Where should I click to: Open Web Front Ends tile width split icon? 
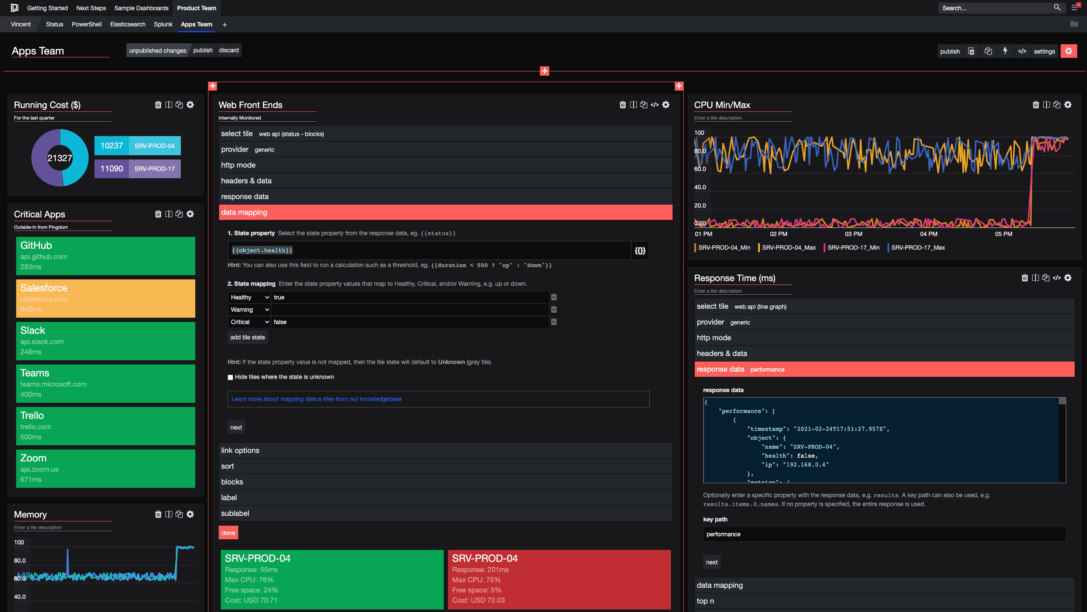click(633, 105)
